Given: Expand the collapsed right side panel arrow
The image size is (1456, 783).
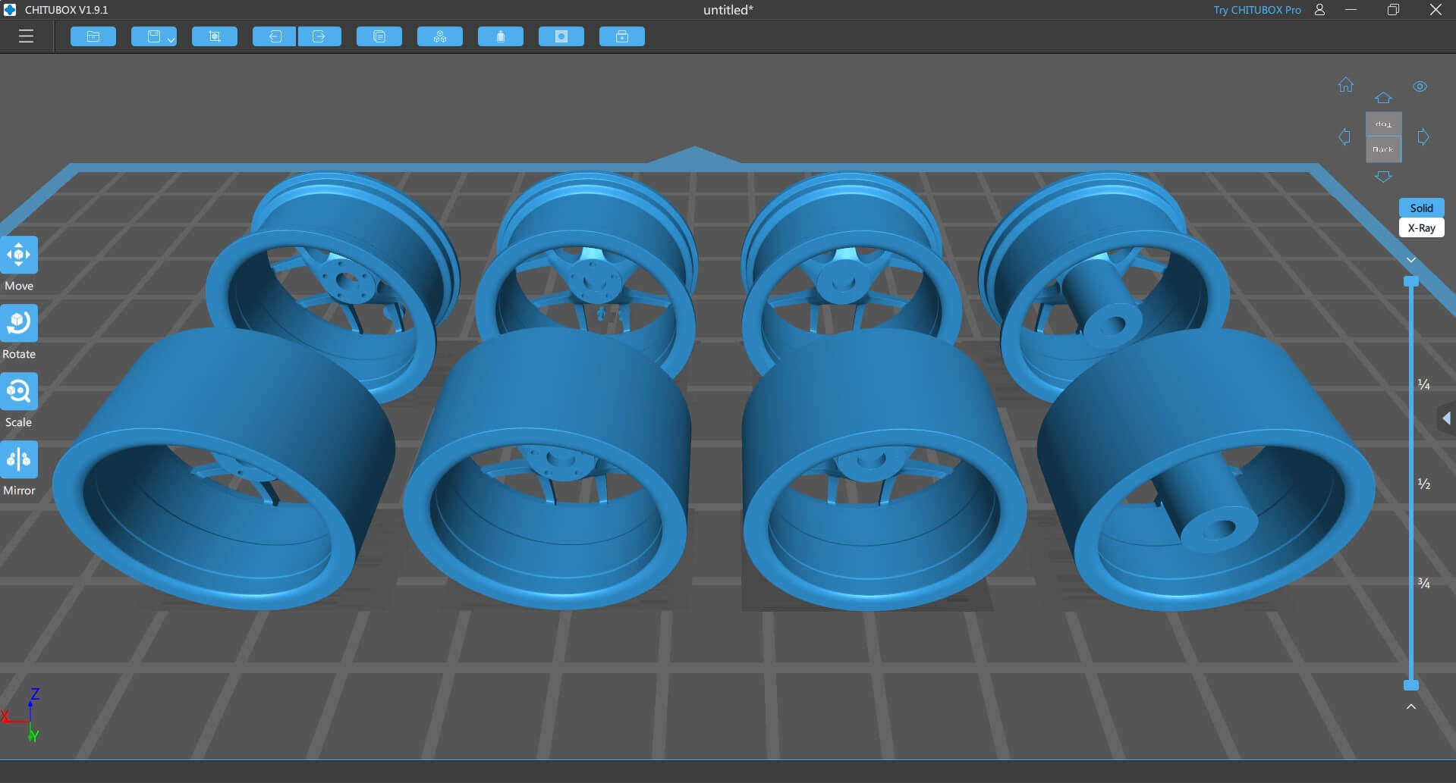Looking at the screenshot, I should (1446, 418).
